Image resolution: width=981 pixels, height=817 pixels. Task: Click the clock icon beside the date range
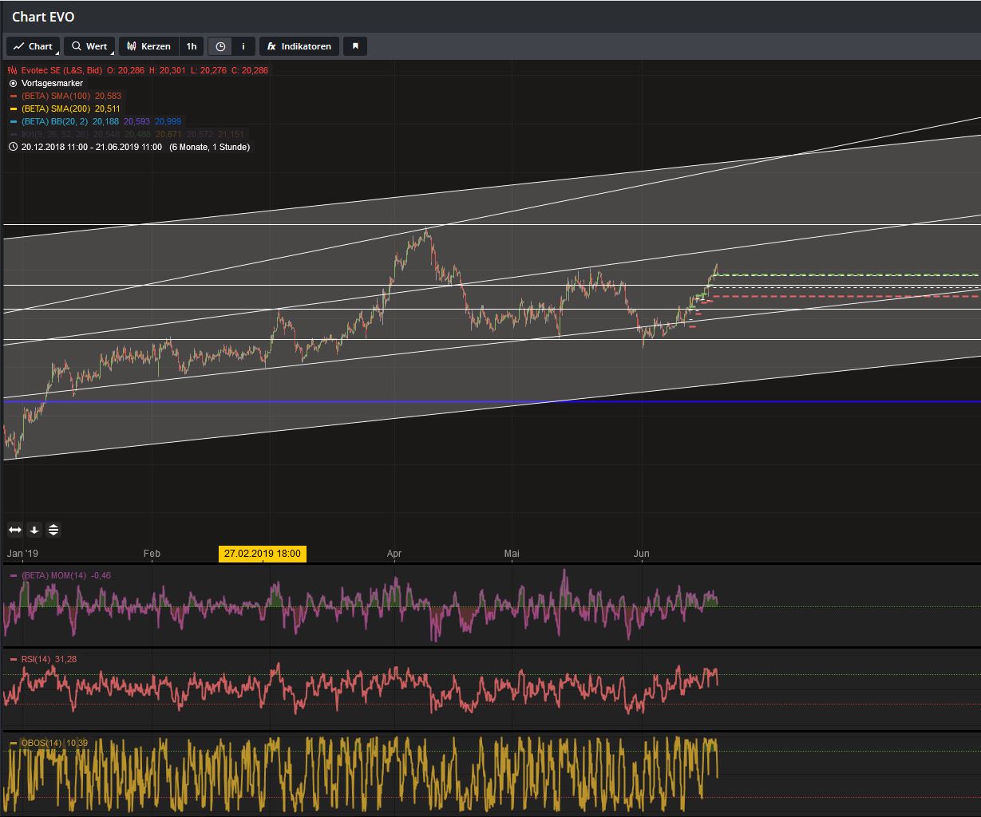[13, 147]
